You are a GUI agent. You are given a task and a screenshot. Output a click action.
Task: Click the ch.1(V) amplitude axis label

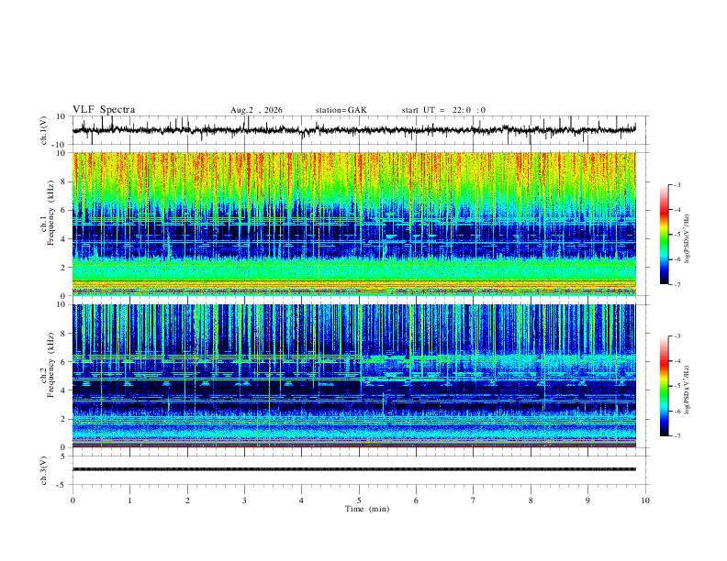point(44,130)
